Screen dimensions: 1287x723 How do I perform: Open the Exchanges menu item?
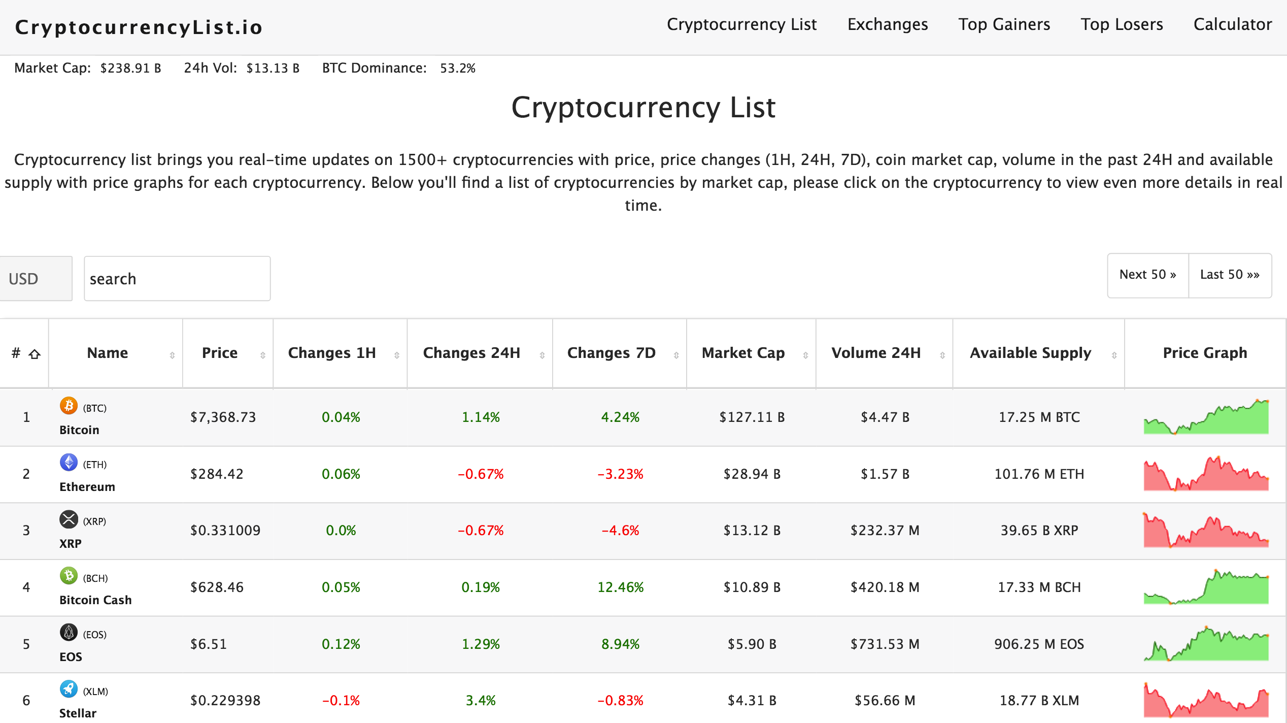[x=888, y=24]
